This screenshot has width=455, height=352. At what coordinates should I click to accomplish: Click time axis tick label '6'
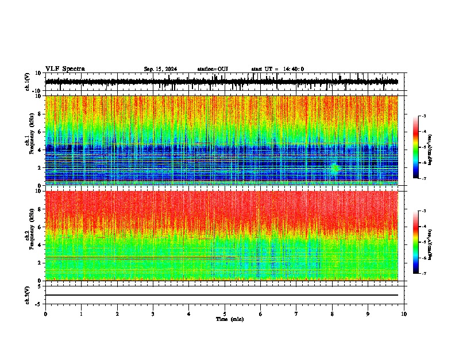pyautogui.click(x=261, y=314)
